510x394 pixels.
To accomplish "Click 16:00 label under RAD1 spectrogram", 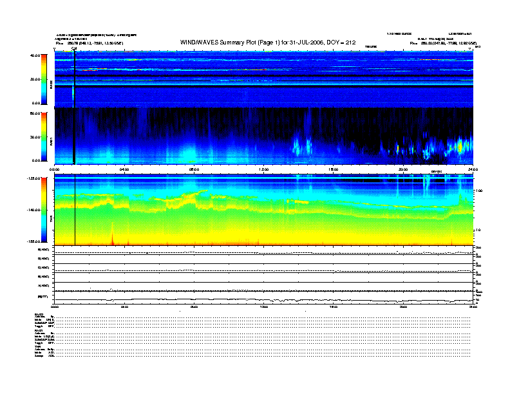I will [334, 169].
